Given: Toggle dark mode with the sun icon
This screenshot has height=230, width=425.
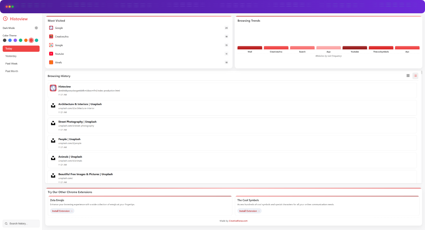Looking at the screenshot, I should [36, 28].
